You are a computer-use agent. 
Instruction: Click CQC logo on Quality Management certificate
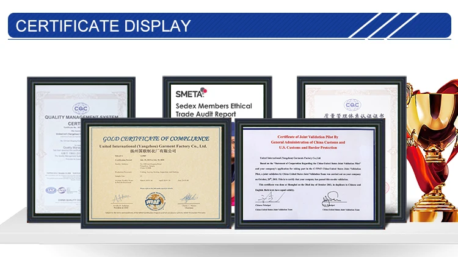(81, 108)
